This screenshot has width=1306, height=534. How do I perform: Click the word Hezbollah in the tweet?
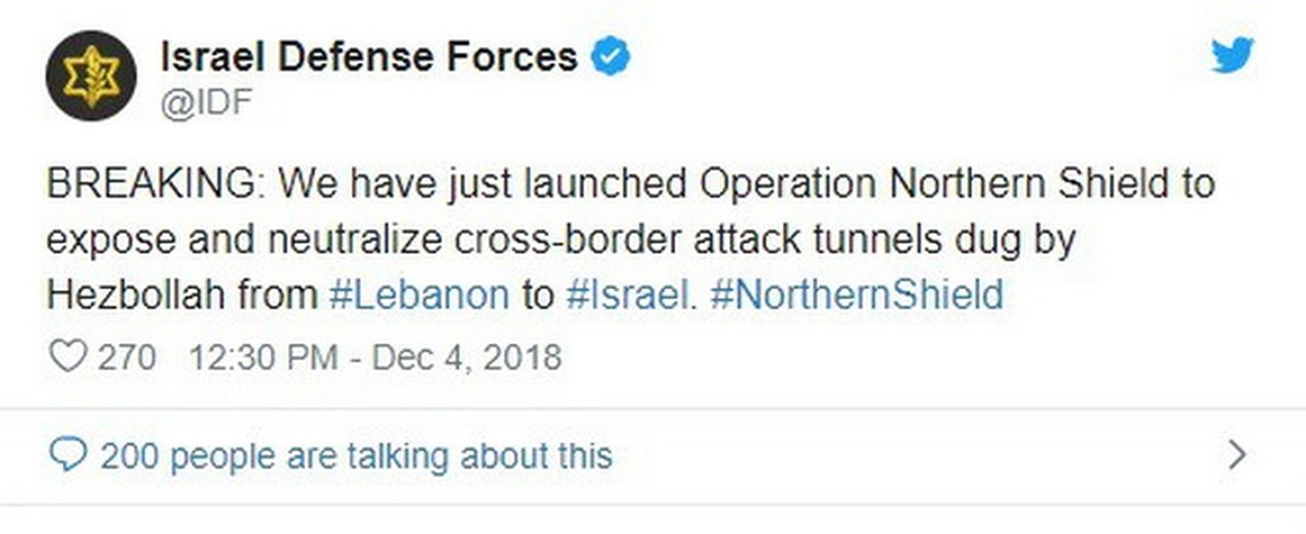(136, 295)
